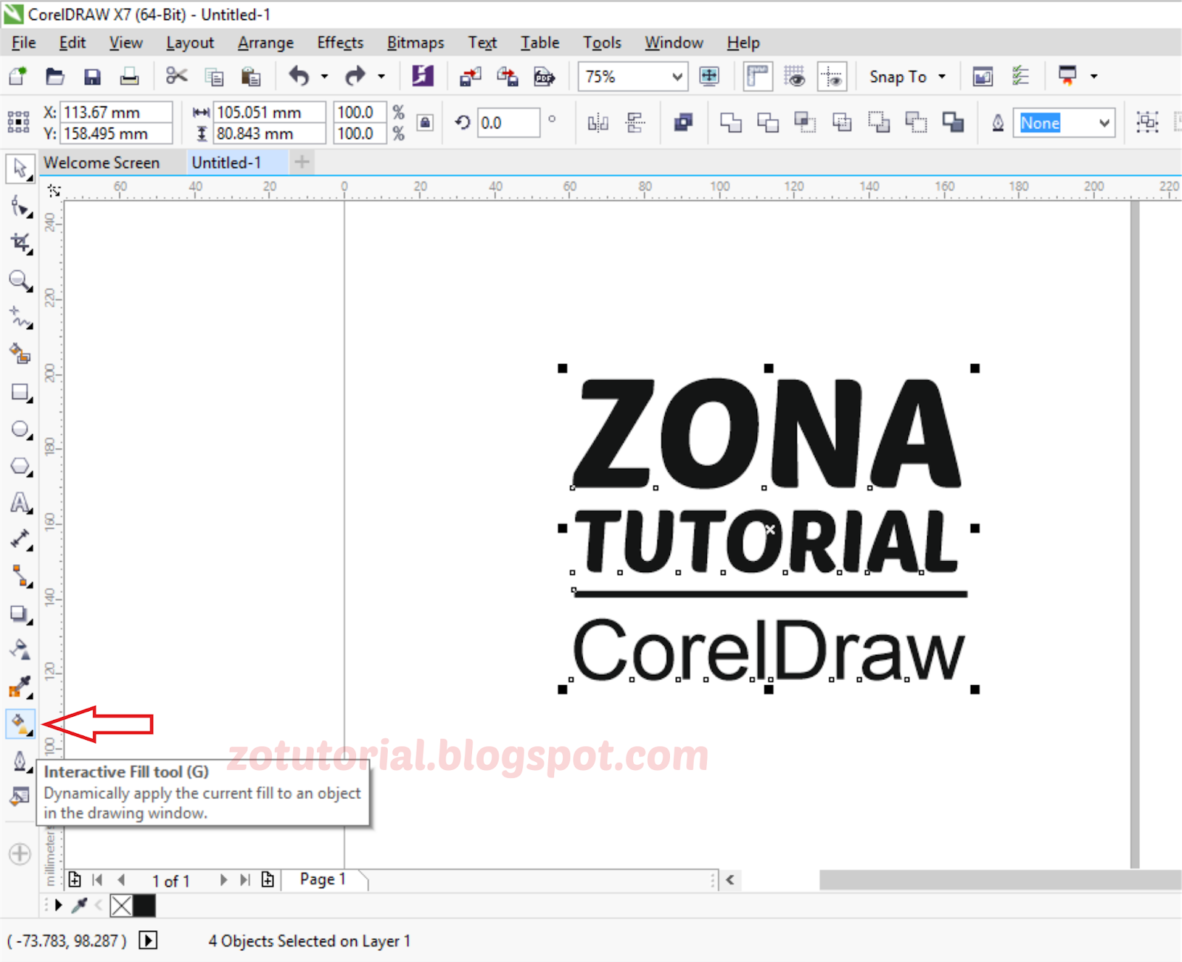This screenshot has width=1182, height=962.
Task: Open the redo history dropdown arrow
Action: pyautogui.click(x=381, y=76)
